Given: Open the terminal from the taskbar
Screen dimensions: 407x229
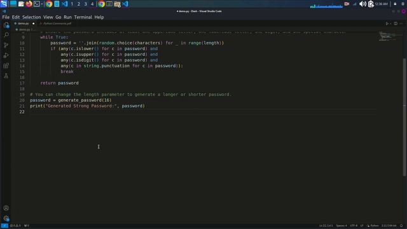Looking at the screenshot, I should (x=37, y=4).
